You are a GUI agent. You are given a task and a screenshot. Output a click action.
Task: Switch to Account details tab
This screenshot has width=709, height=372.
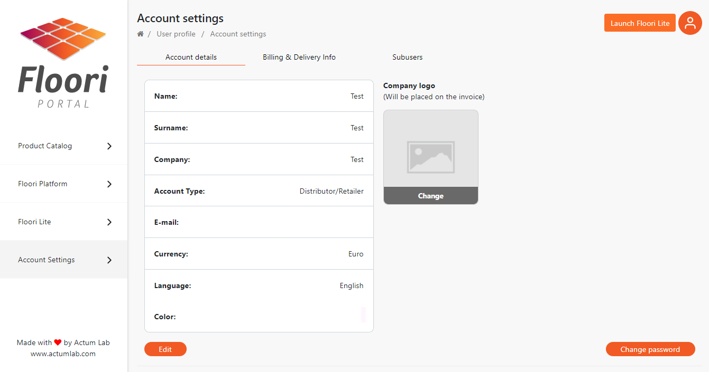[191, 57]
